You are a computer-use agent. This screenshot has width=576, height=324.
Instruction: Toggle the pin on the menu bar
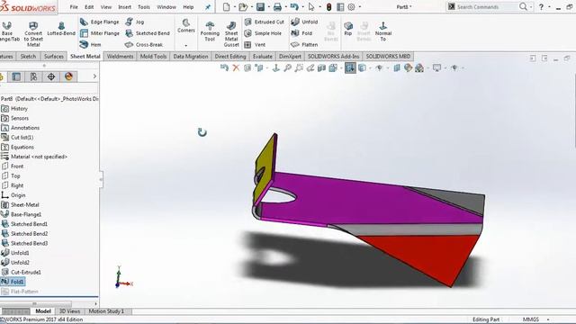[x=208, y=7]
